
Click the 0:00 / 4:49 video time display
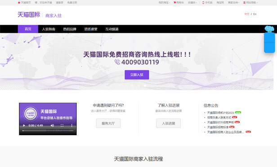click(x=36, y=125)
